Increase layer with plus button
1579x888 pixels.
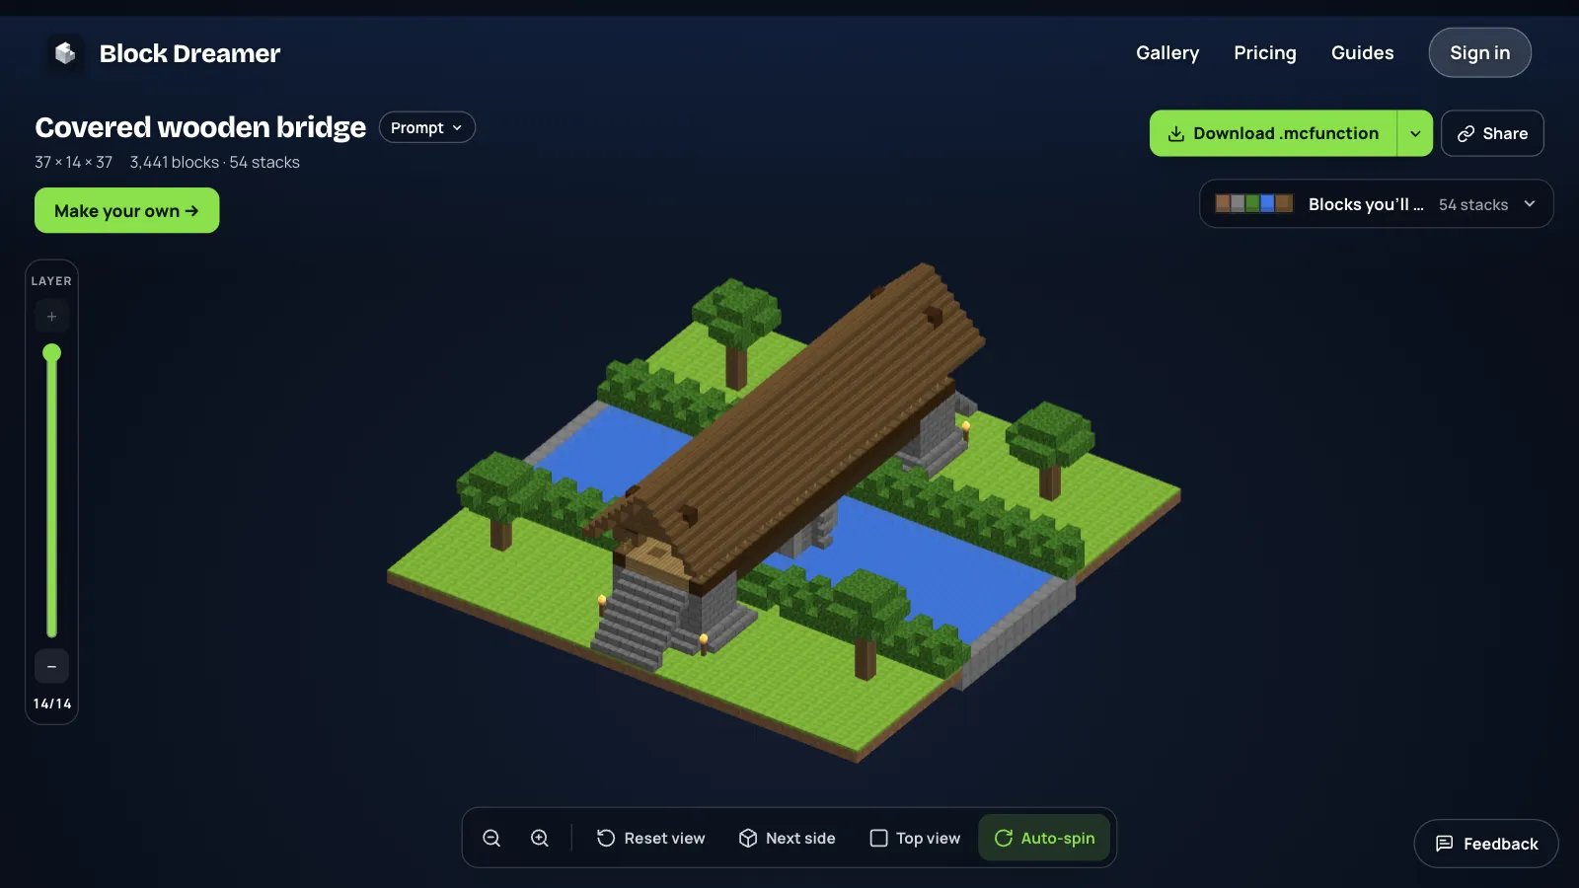click(x=51, y=317)
